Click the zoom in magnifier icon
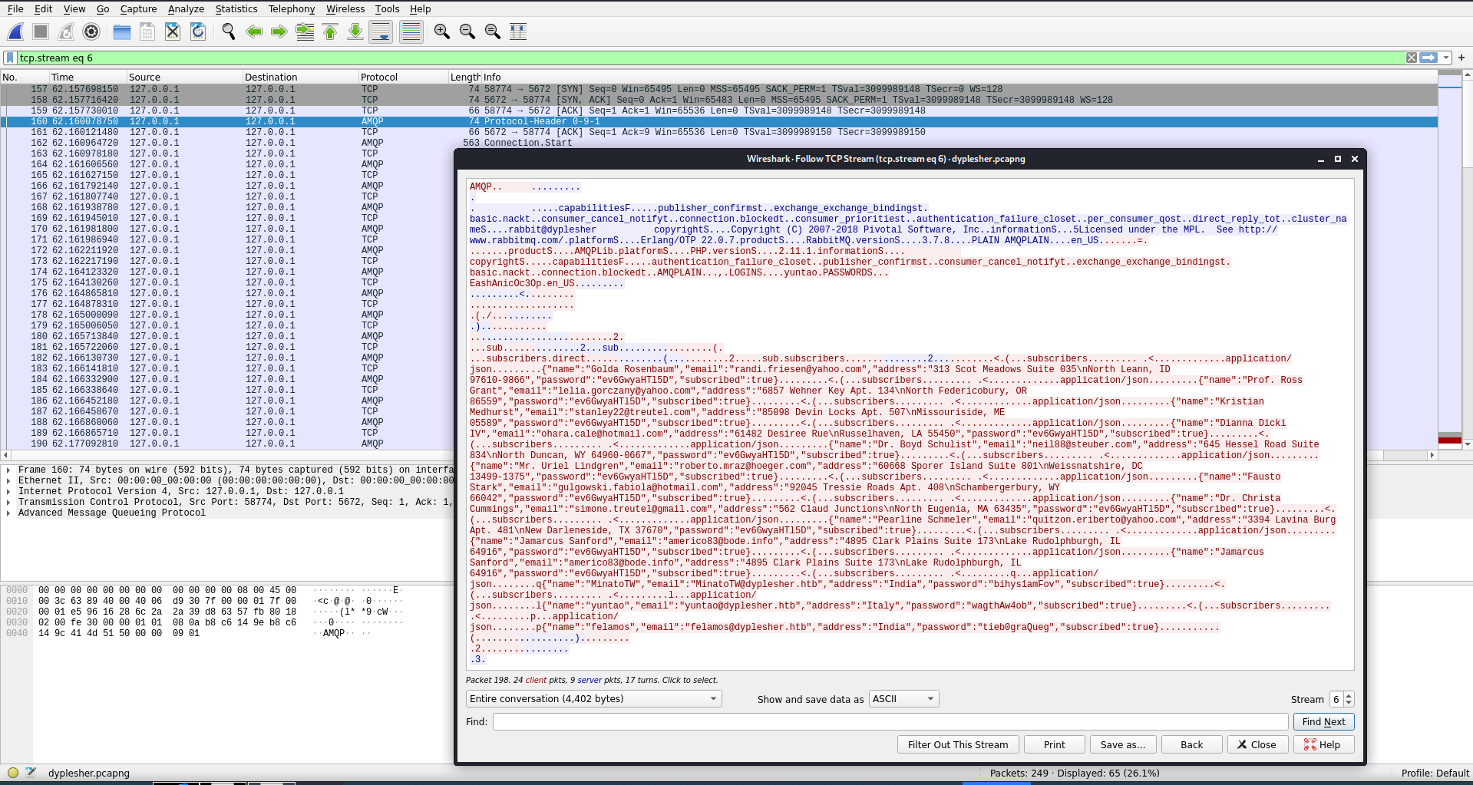Screen dimensions: 1473x785 (442, 31)
